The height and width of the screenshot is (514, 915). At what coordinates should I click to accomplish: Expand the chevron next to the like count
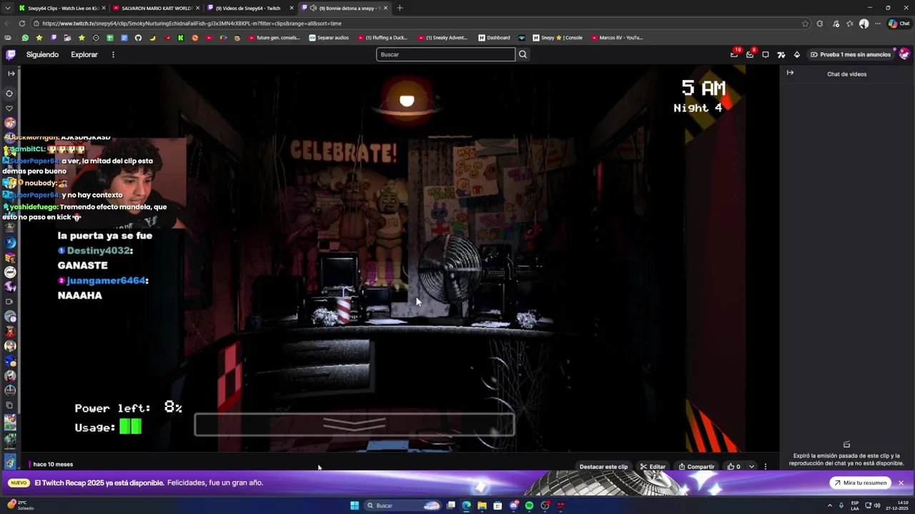(751, 467)
